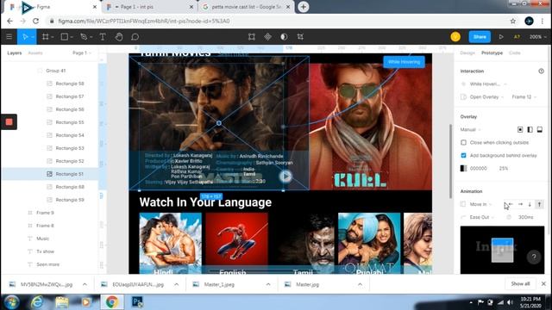Click the Crop image icon
552x310 pixels.
coord(300,37)
